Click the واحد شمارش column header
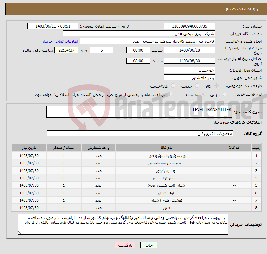267x254 pixels. pyautogui.click(x=98, y=148)
